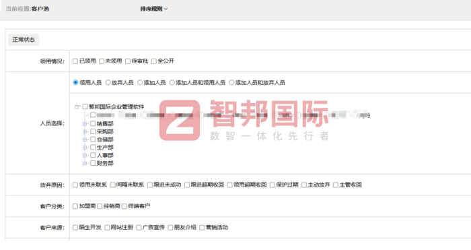
Task: Check the 已领用 checkbox
Action: point(75,61)
